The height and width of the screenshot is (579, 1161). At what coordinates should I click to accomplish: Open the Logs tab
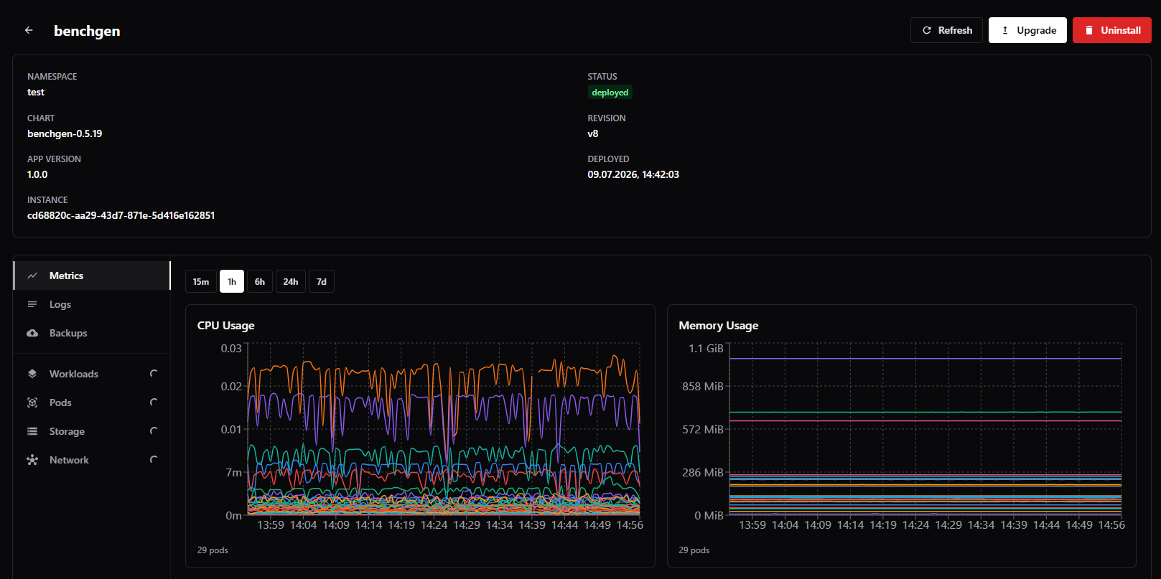click(x=91, y=304)
